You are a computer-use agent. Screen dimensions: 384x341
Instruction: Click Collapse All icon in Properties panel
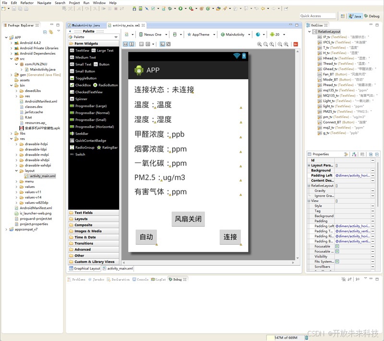click(x=377, y=154)
